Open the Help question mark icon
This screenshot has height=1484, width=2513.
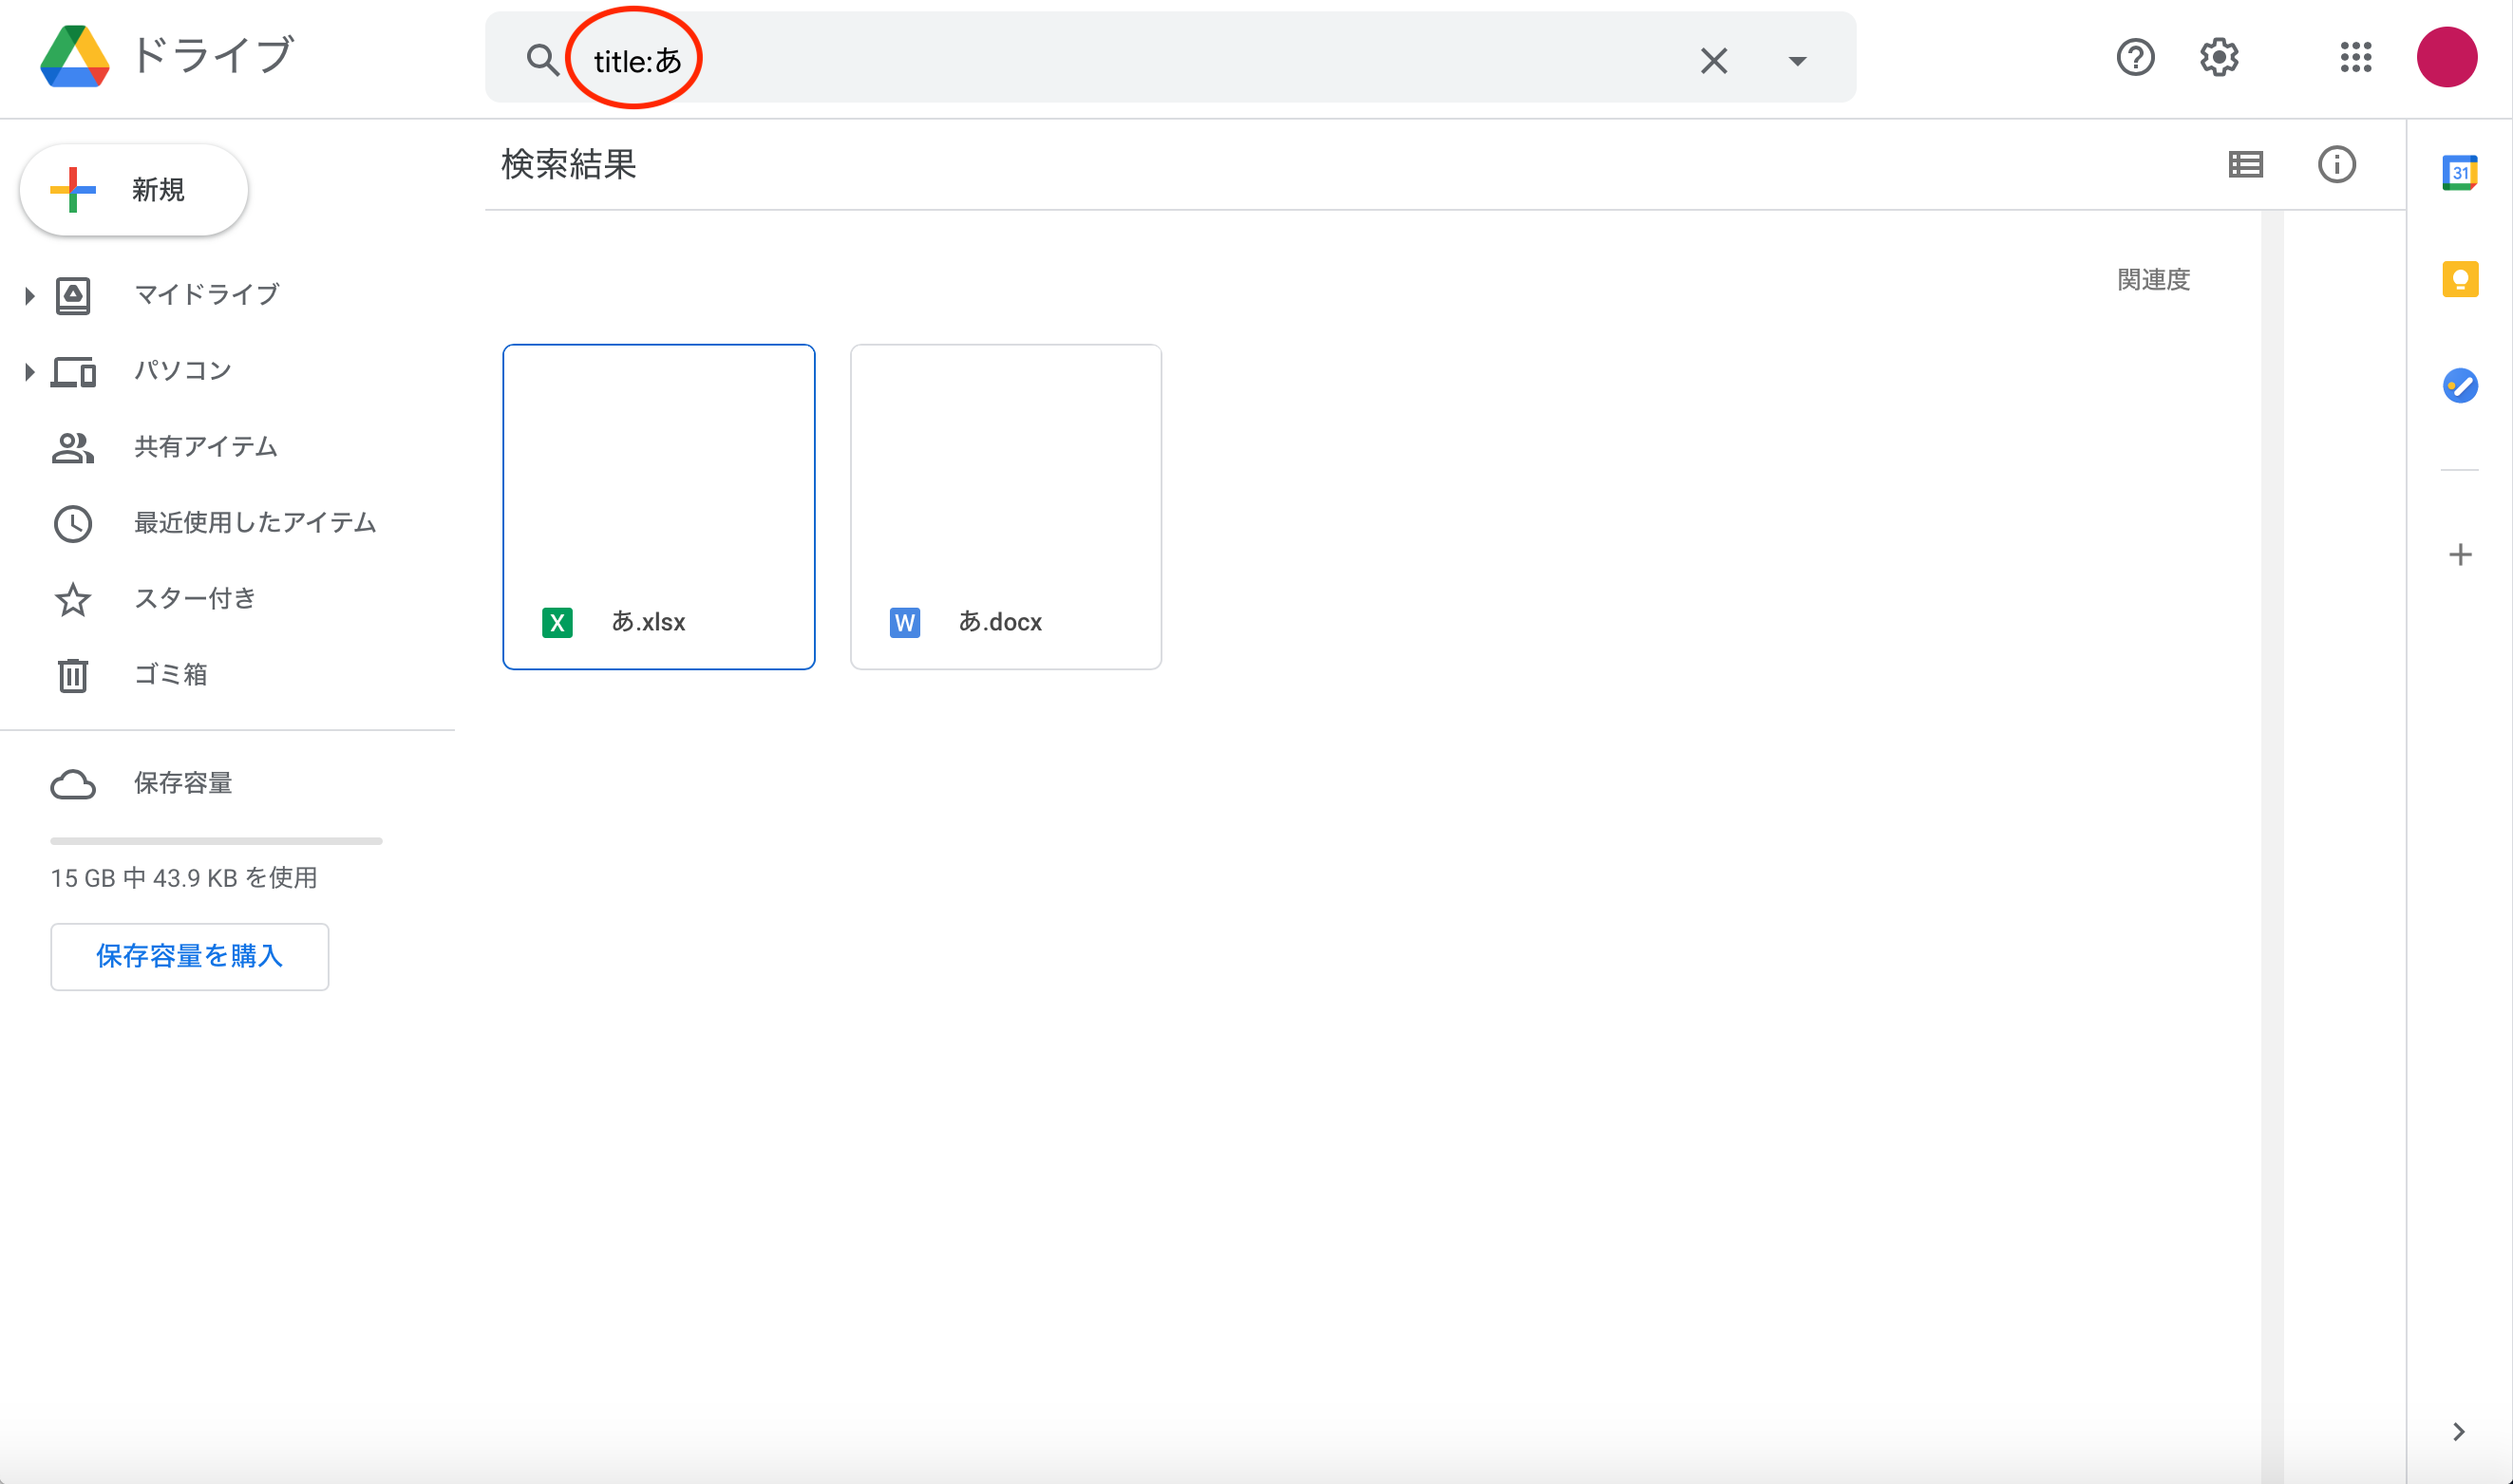(x=2135, y=57)
